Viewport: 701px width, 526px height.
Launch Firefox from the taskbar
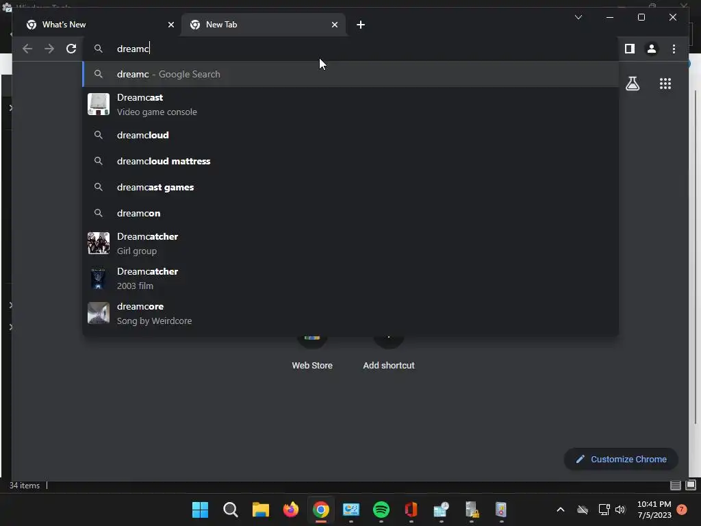pyautogui.click(x=290, y=510)
